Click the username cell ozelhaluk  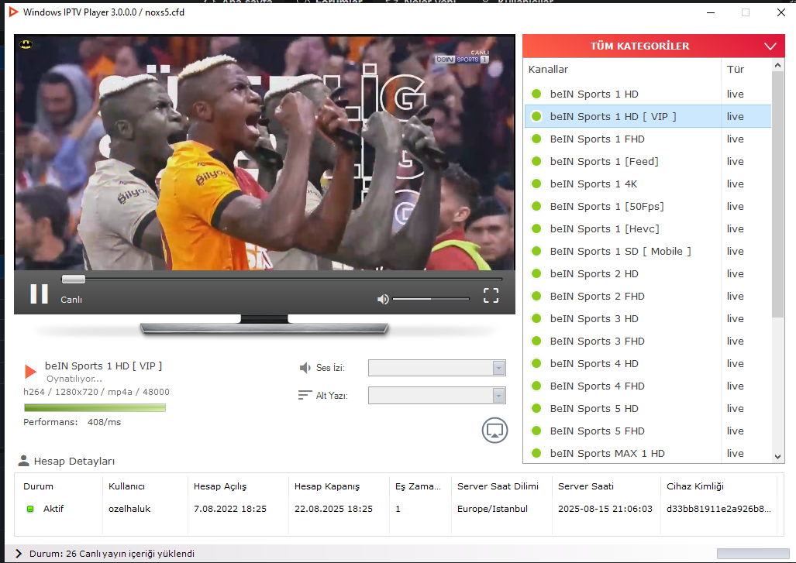tap(129, 509)
